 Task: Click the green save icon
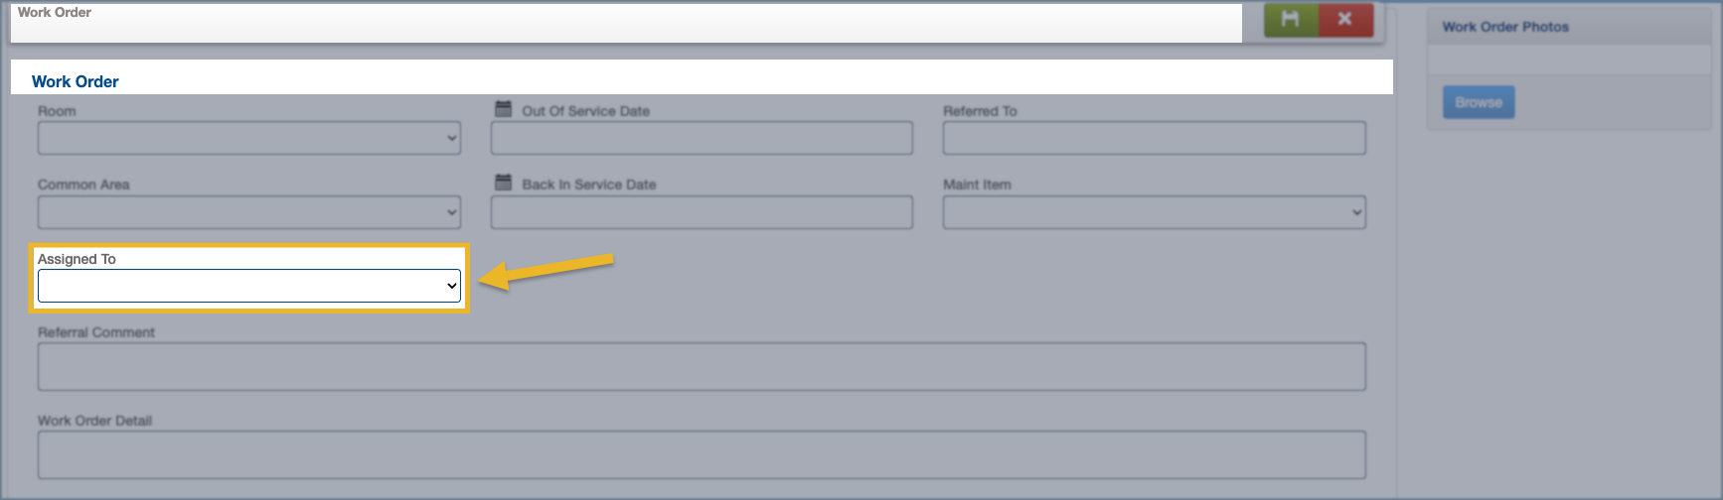pyautogui.click(x=1290, y=19)
